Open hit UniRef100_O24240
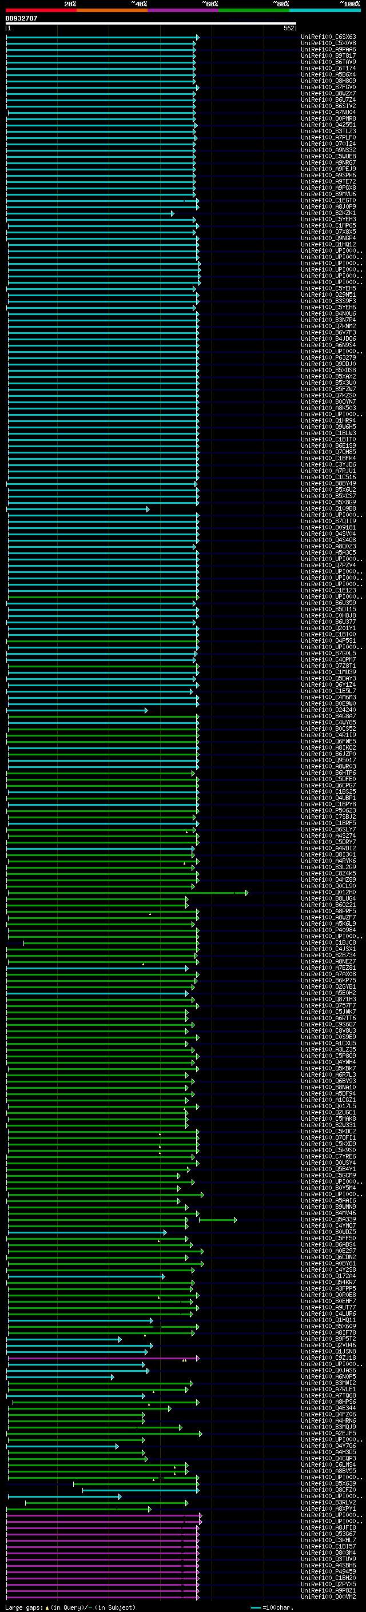 point(328,710)
